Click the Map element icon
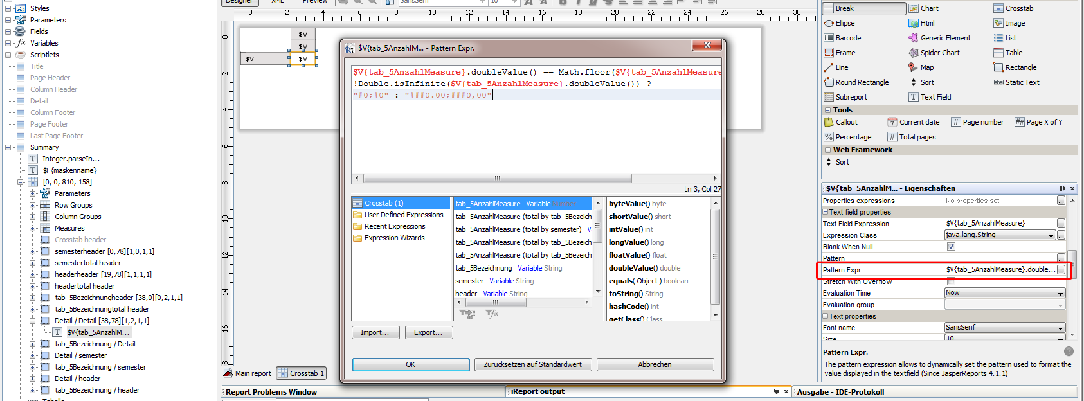 pyautogui.click(x=914, y=67)
